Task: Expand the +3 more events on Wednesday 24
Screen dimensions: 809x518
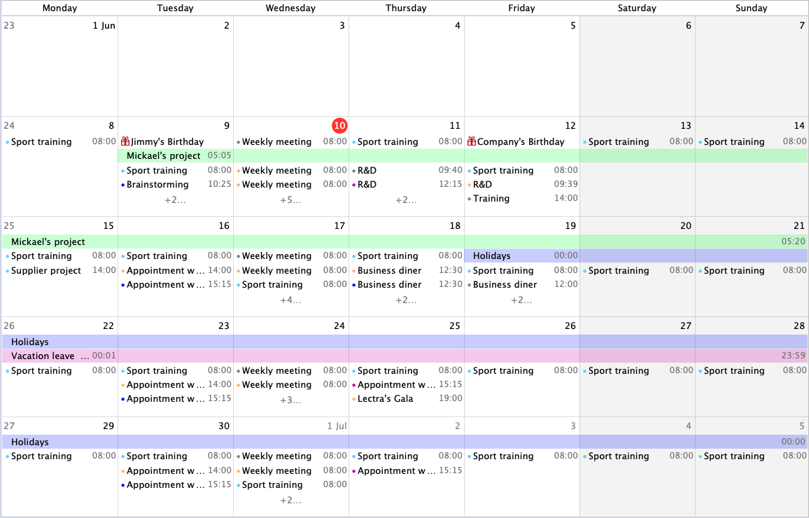Action: (290, 400)
